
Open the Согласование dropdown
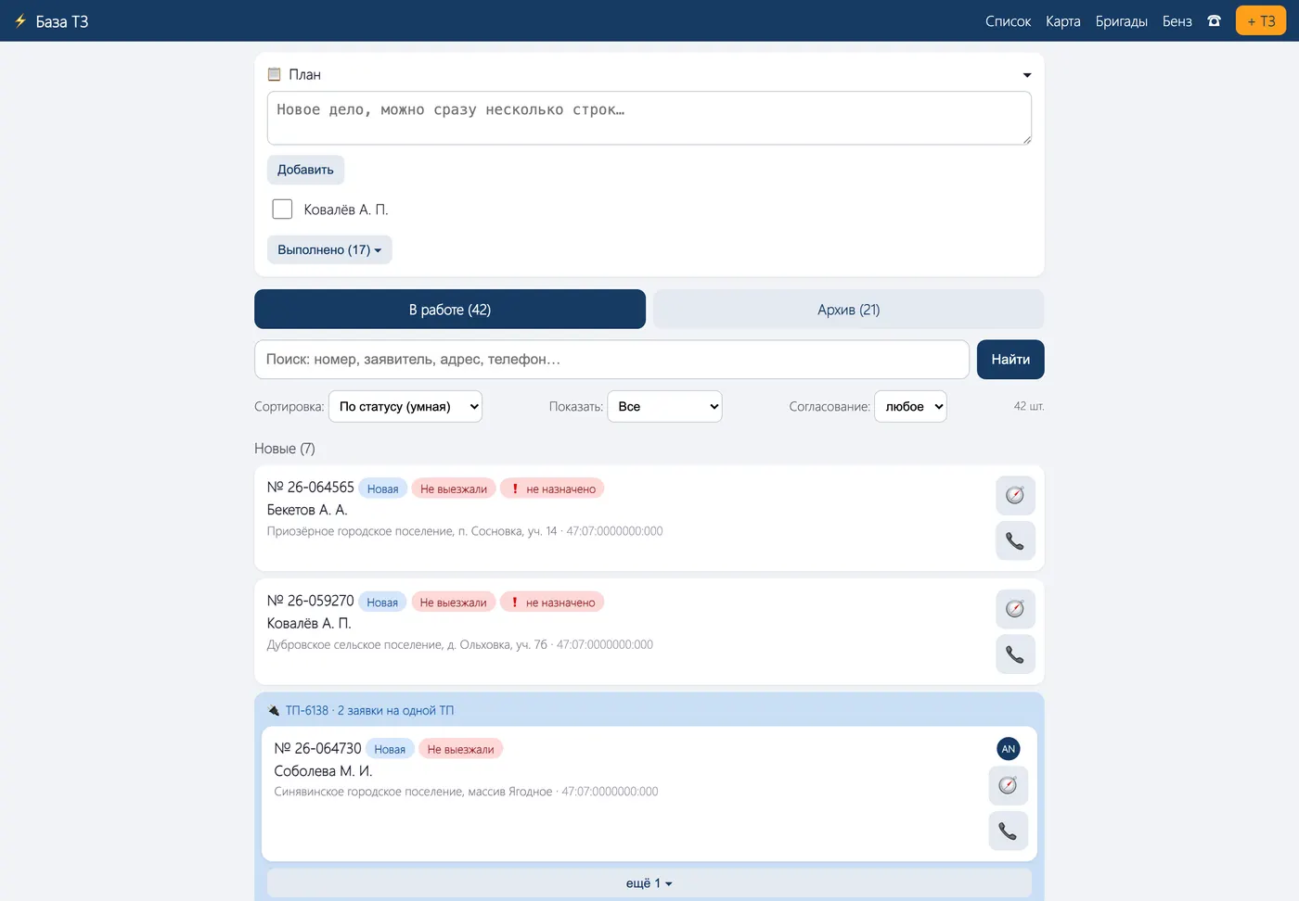click(910, 407)
